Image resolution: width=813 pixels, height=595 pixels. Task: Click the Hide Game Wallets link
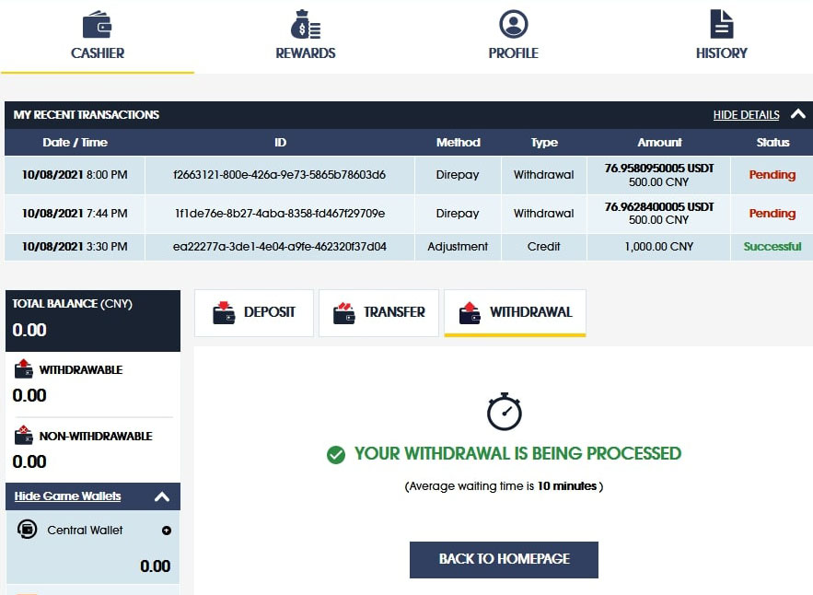tap(67, 496)
